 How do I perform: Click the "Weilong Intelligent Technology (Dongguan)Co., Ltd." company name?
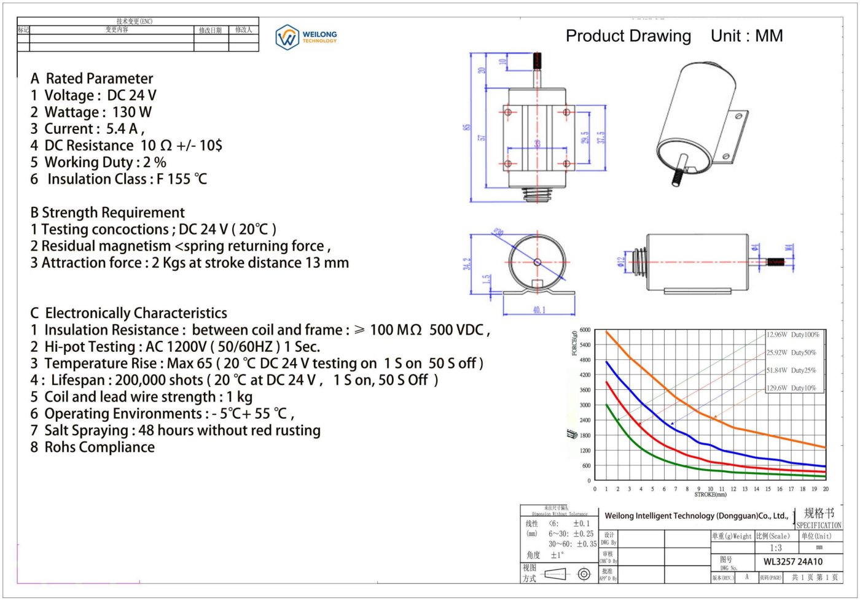pyautogui.click(x=697, y=516)
